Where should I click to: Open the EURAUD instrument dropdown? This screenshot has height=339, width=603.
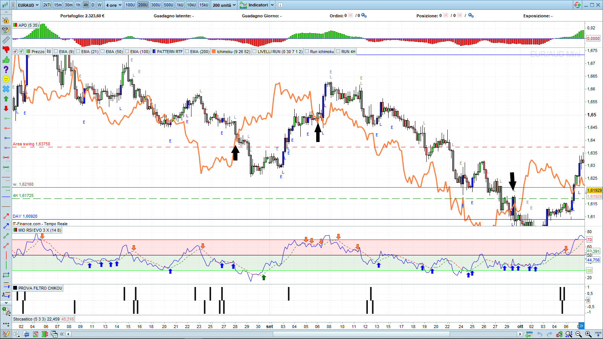point(28,5)
